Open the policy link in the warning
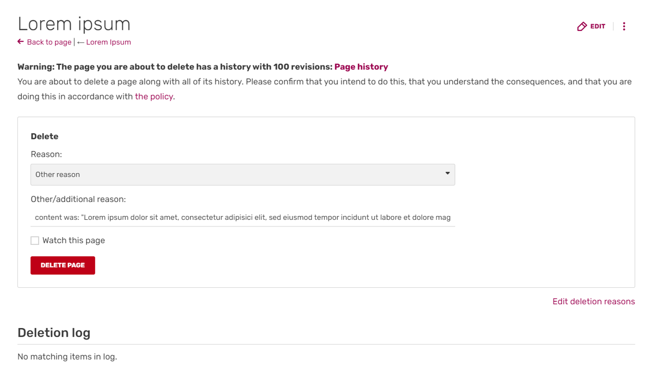The height and width of the screenshot is (376, 653). point(154,96)
